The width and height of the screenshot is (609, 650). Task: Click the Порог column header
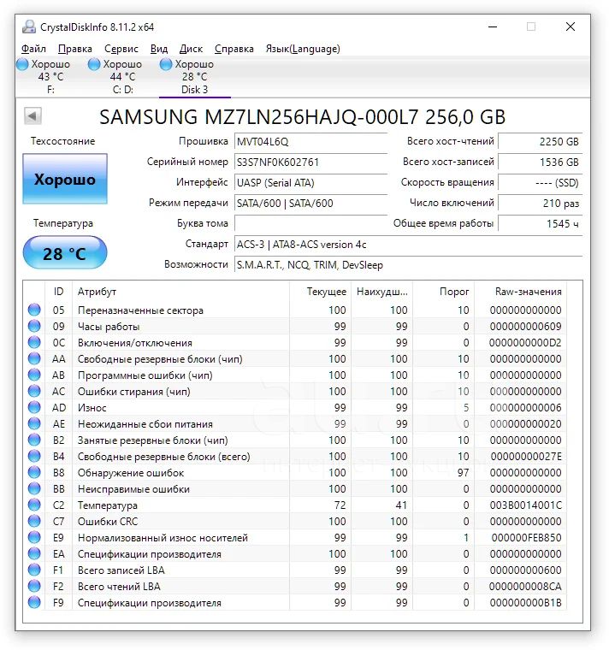443,292
